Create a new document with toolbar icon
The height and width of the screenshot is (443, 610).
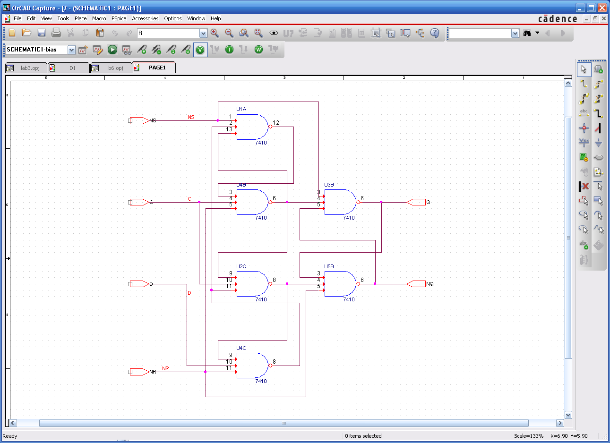(12, 33)
